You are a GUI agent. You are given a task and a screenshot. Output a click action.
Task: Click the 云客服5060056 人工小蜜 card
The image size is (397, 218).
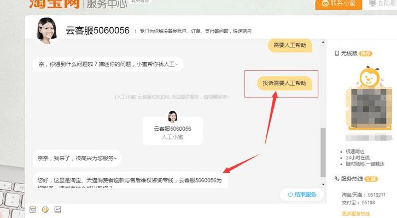172,131
